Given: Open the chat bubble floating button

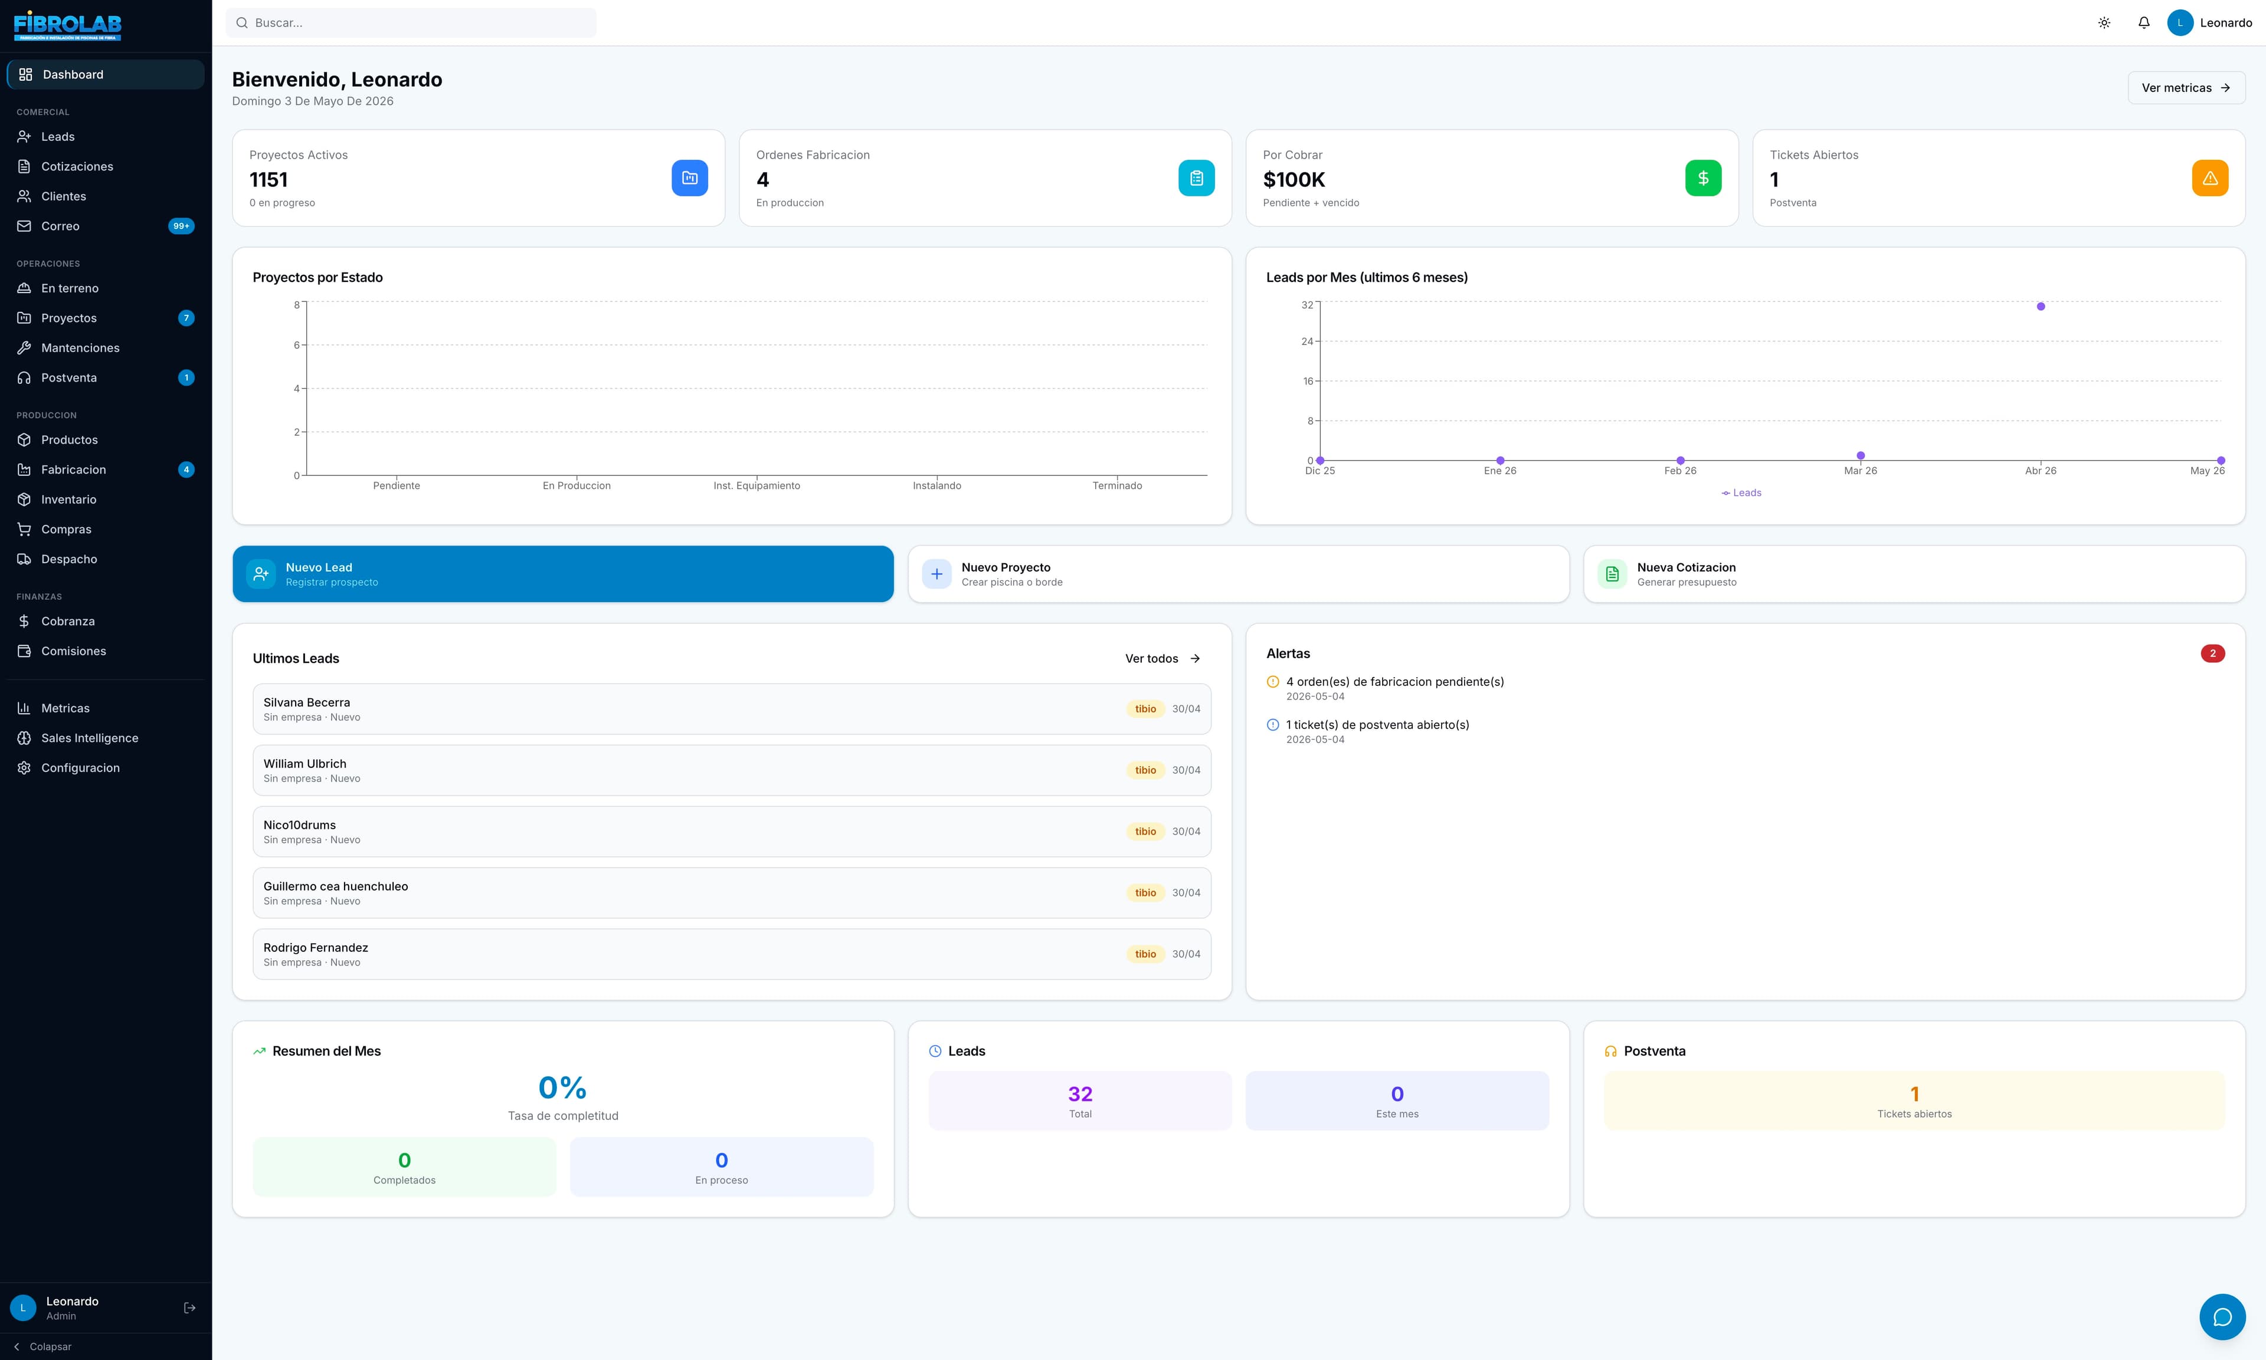Looking at the screenshot, I should pyautogui.click(x=2222, y=1317).
